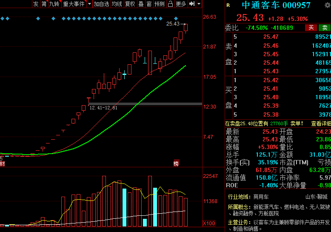Select buy level 4 price 25.39
This screenshot has width=331, height=232.
pyautogui.click(x=271, y=106)
